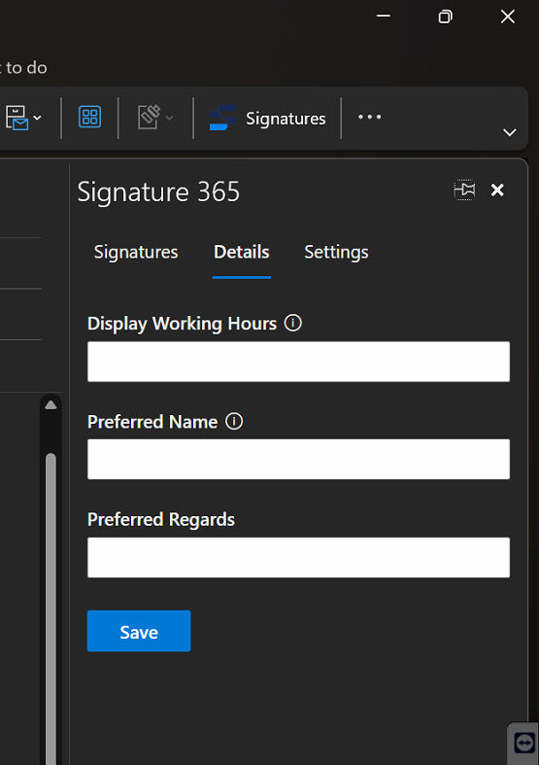Open the Signatures add-in from the ribbon
The image size is (539, 765).
267,118
